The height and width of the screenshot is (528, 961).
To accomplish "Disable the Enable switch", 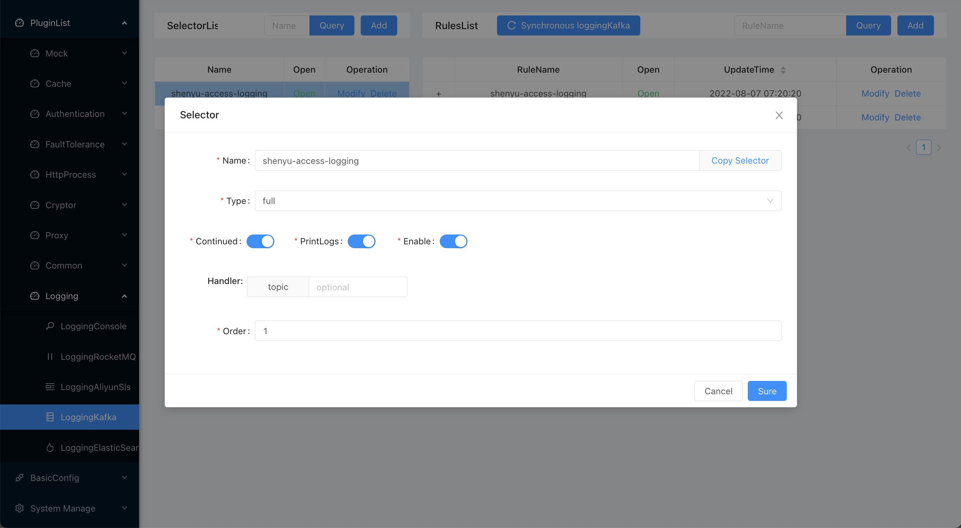I will click(x=453, y=241).
